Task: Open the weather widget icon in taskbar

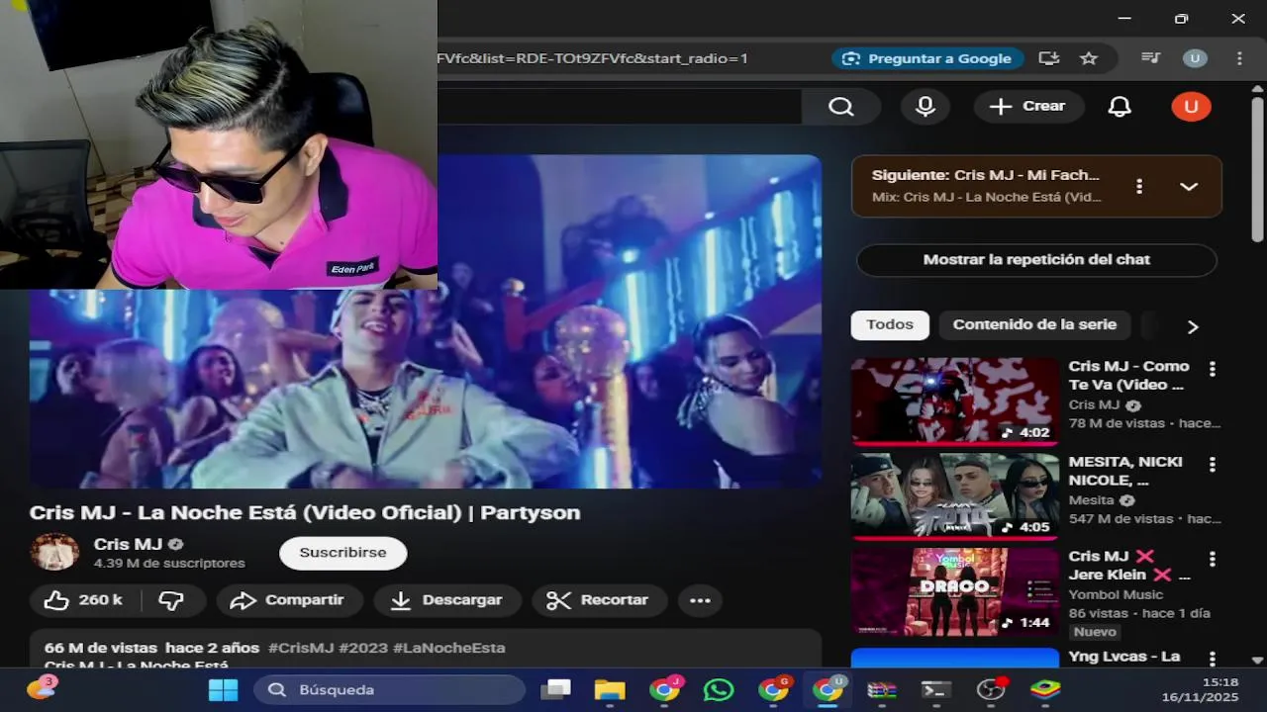Action: coord(42,688)
